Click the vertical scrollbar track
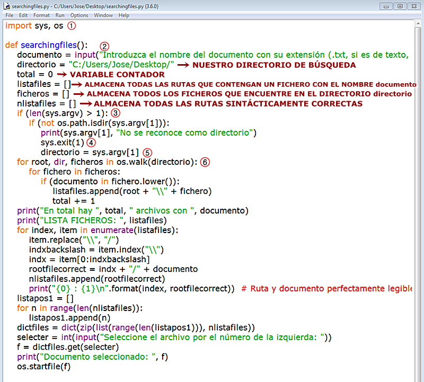Image resolution: width=424 pixels, height=382 pixels. pos(418,206)
